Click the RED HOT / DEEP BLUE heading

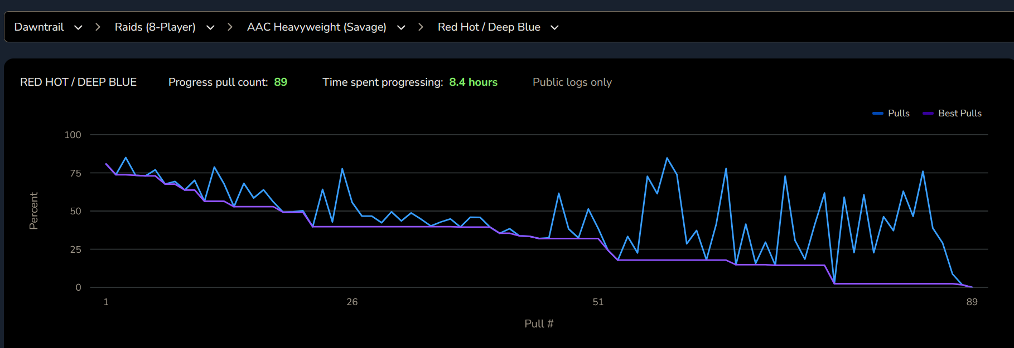tap(78, 82)
